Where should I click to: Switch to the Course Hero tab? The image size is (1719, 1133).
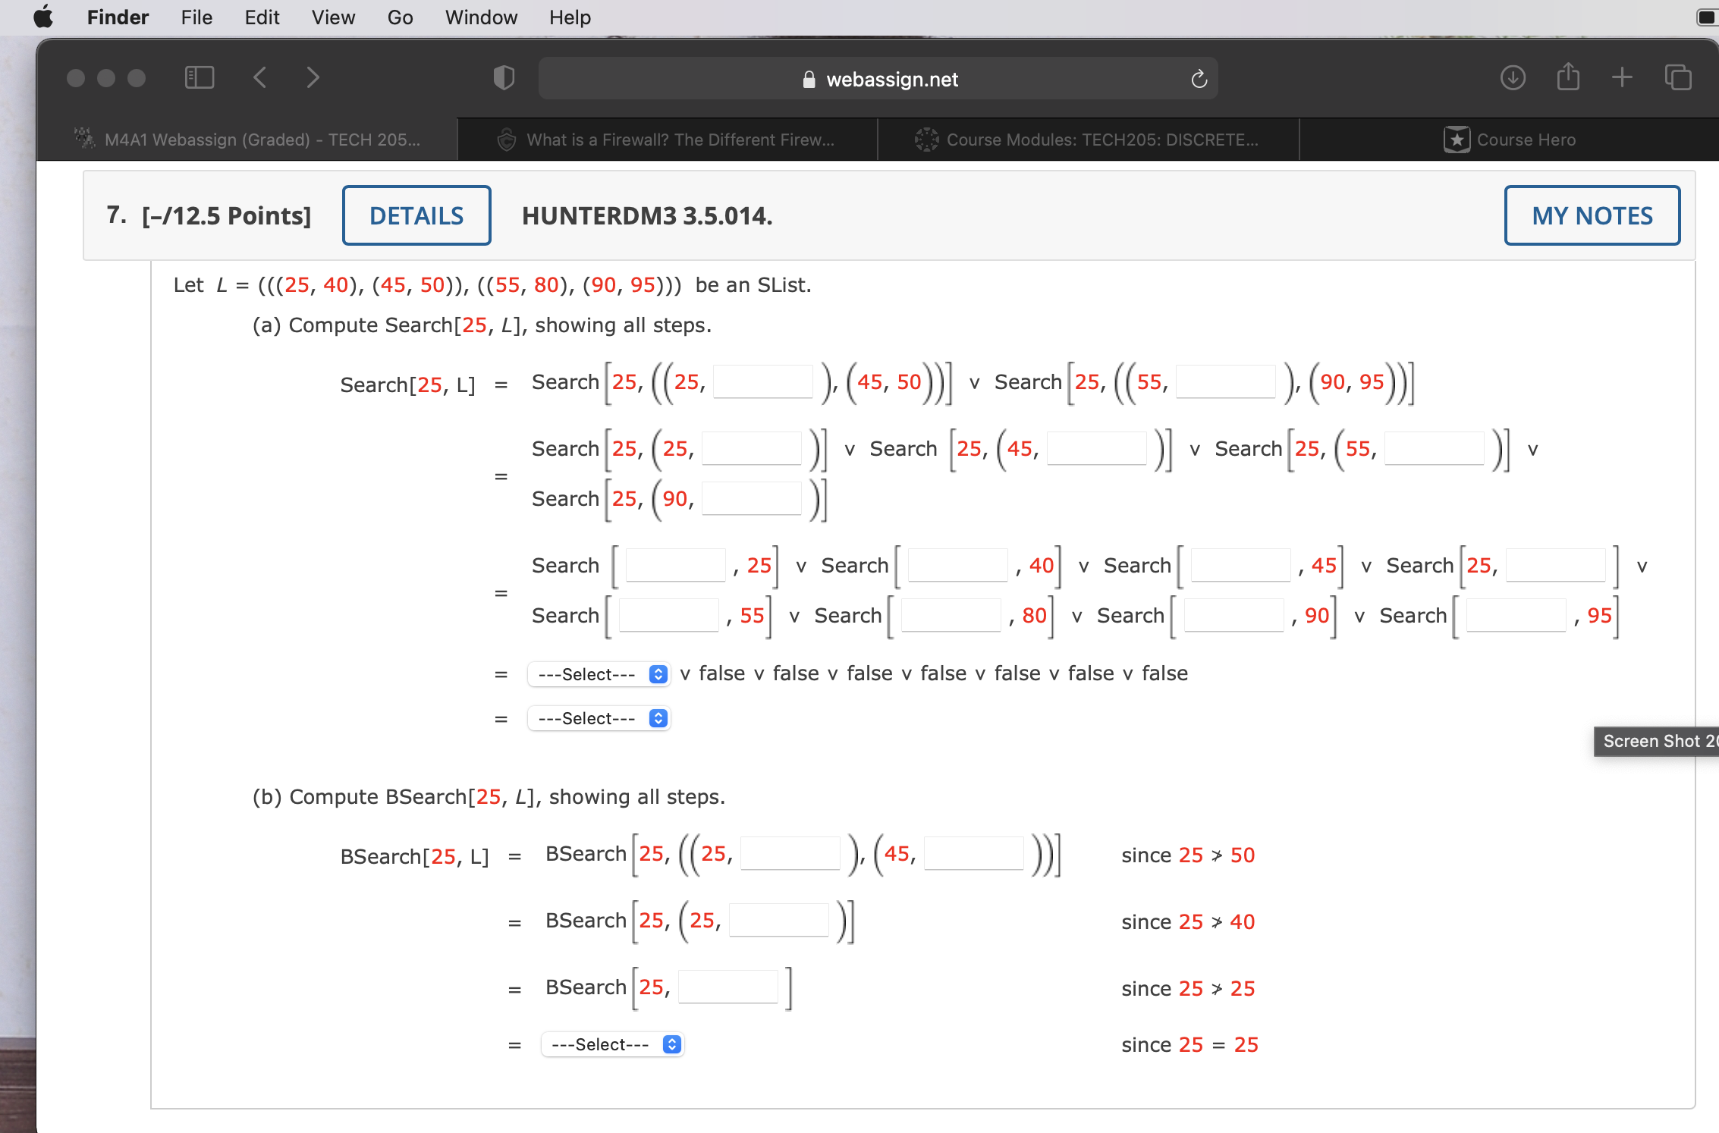coord(1510,140)
